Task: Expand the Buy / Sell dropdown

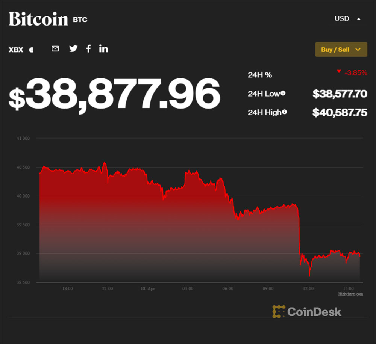Action: click(x=341, y=50)
